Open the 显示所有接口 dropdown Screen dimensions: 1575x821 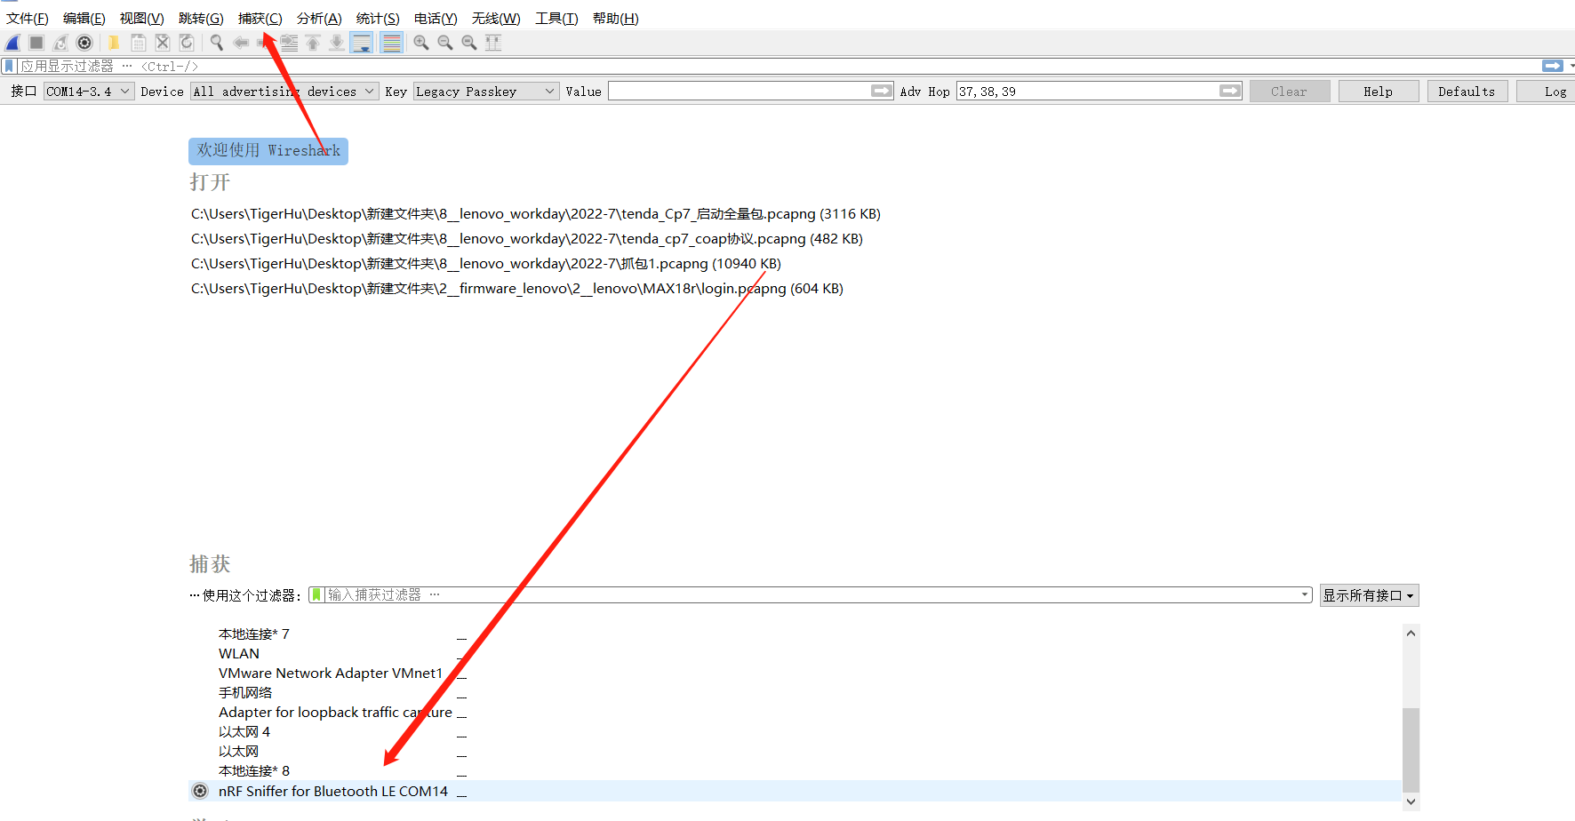pos(1369,595)
